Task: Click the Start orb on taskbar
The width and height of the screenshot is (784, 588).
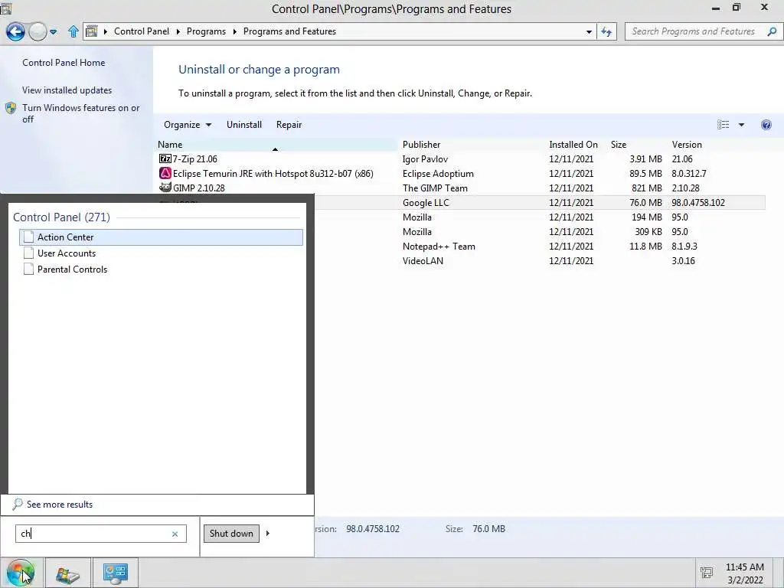Action: (x=21, y=573)
